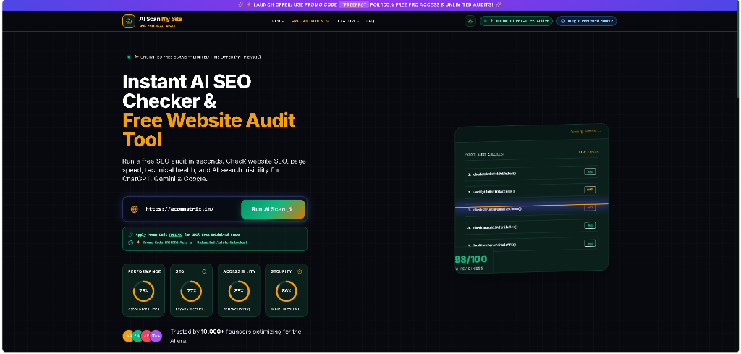
Task: Click the checkmark icon beside Promo Code Active
Action: click(x=131, y=243)
